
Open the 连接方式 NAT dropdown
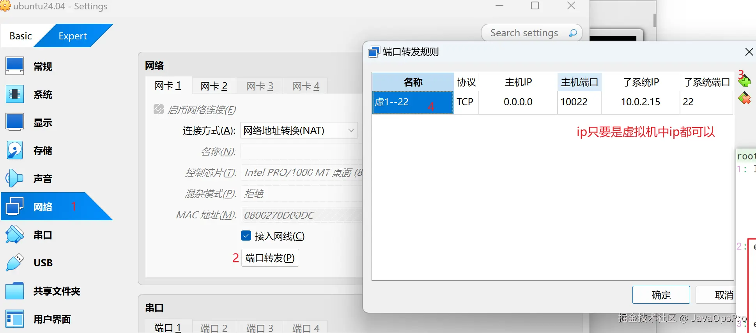coord(299,130)
